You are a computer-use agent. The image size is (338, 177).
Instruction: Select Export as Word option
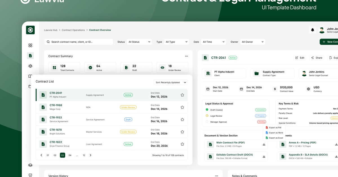(x=274, y=133)
